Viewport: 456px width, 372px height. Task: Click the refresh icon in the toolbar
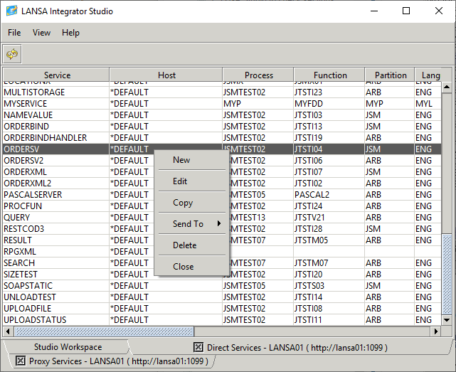click(12, 54)
